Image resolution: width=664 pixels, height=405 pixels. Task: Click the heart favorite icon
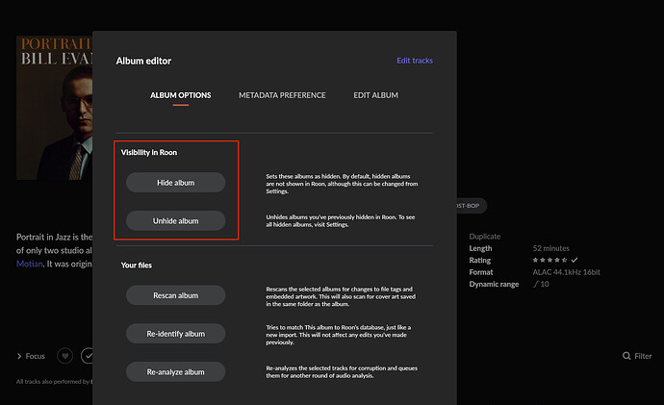[64, 356]
